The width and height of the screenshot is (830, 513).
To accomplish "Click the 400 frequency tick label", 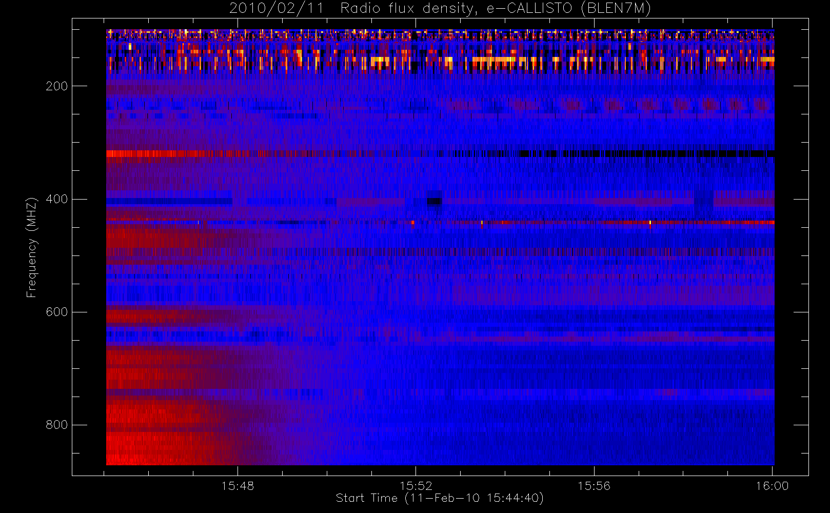I will coord(56,199).
